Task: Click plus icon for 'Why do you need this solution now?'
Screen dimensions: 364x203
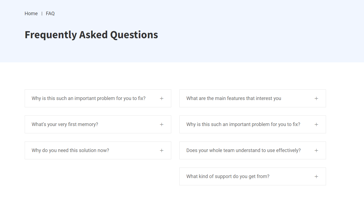Action: coord(162,150)
